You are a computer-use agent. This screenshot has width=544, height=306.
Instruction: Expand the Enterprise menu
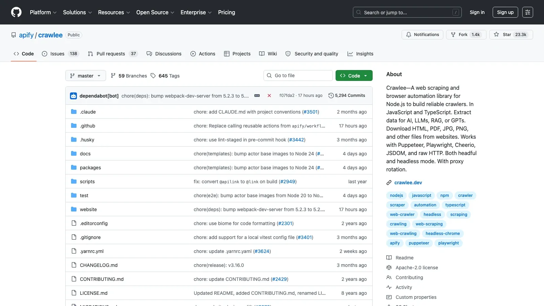[x=196, y=12]
